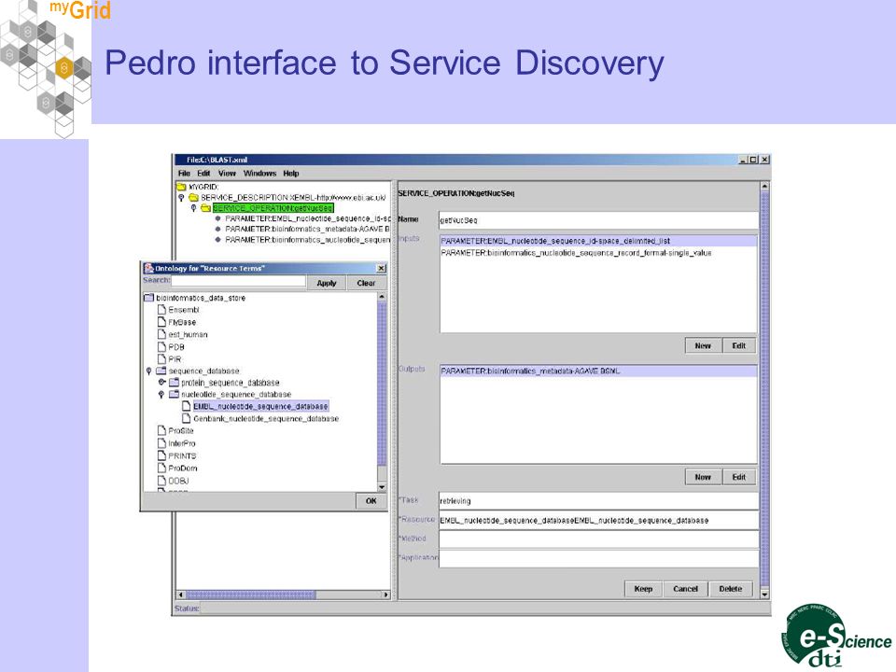Click the Apply button in ontology dialog
This screenshot has width=896, height=672.
click(x=327, y=283)
